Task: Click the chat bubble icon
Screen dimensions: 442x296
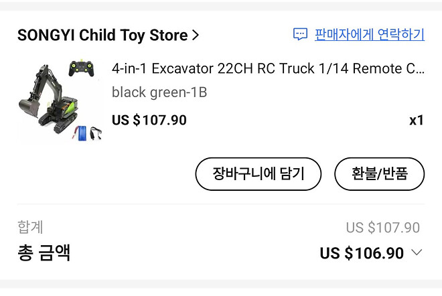Action: point(300,34)
